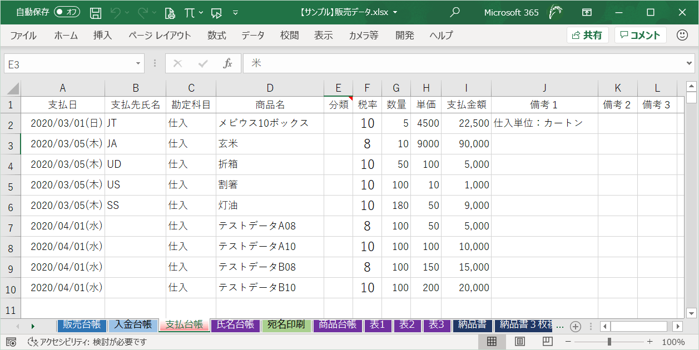Open the Undo history dropdown arrow
The height and width of the screenshot is (350, 699).
click(127, 12)
